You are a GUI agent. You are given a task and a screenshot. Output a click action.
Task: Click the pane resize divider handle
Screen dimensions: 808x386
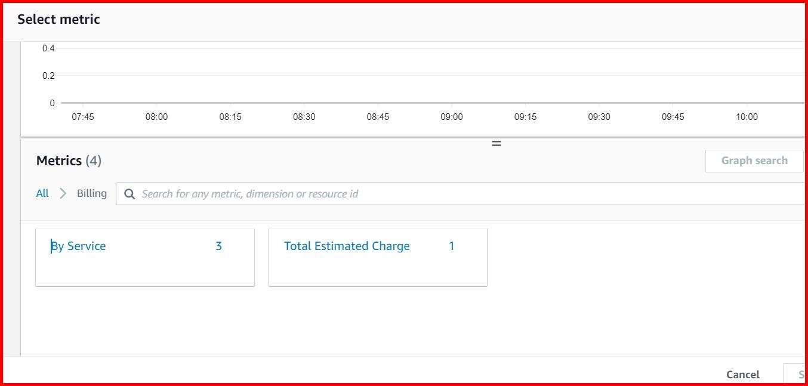[496, 143]
